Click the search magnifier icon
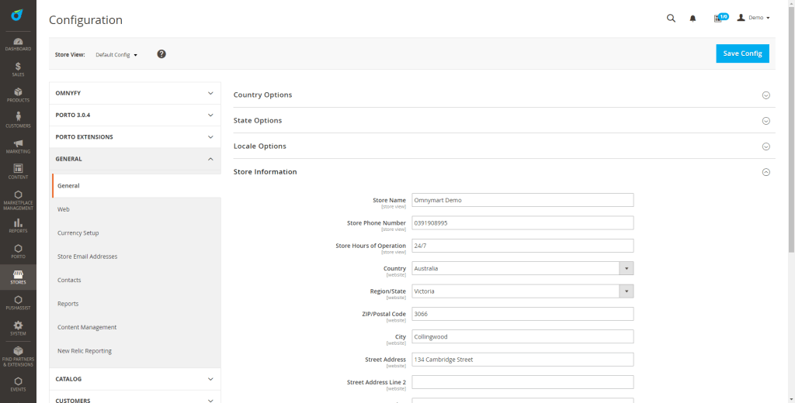The height and width of the screenshot is (403, 795). [x=671, y=19]
